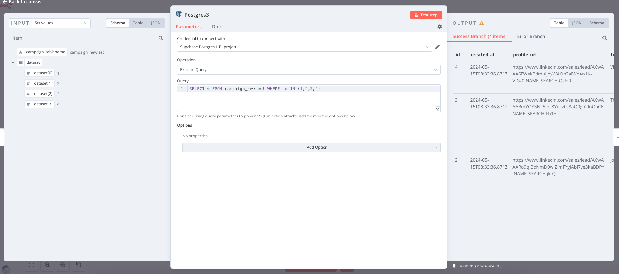Viewport: 619px width, 274px height.
Task: Edit credential with the pencil icon
Action: click(x=437, y=47)
